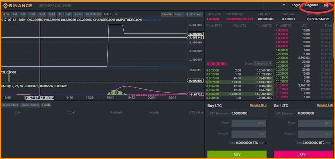Click the Binance logo
The height and width of the screenshot is (159, 335).
(x=17, y=6)
